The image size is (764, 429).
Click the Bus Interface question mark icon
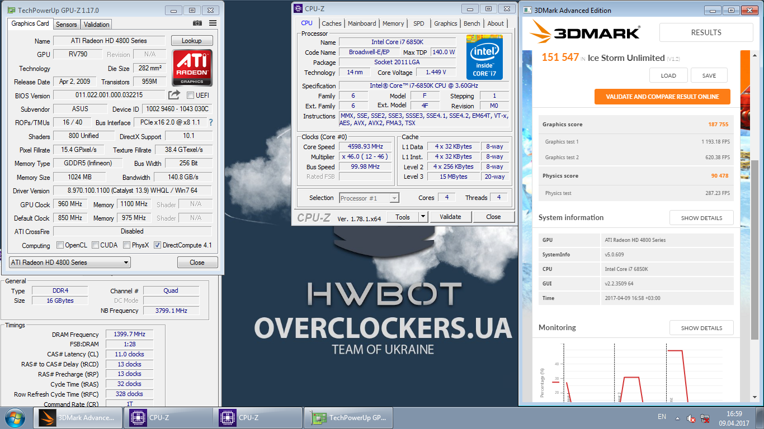(x=211, y=122)
